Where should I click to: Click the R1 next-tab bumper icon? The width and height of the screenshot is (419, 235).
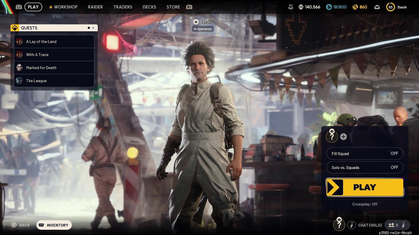point(189,7)
